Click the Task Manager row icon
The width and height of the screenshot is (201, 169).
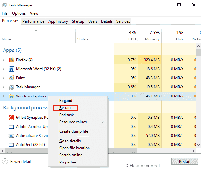click(11, 87)
